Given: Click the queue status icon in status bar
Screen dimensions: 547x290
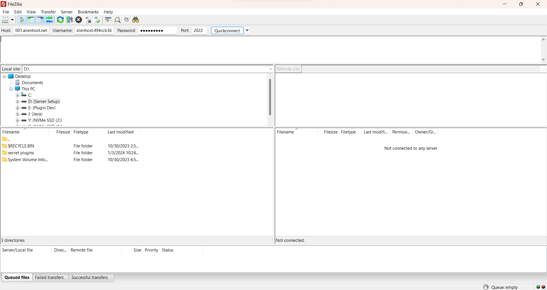Looking at the screenshot, I should 486,287.
